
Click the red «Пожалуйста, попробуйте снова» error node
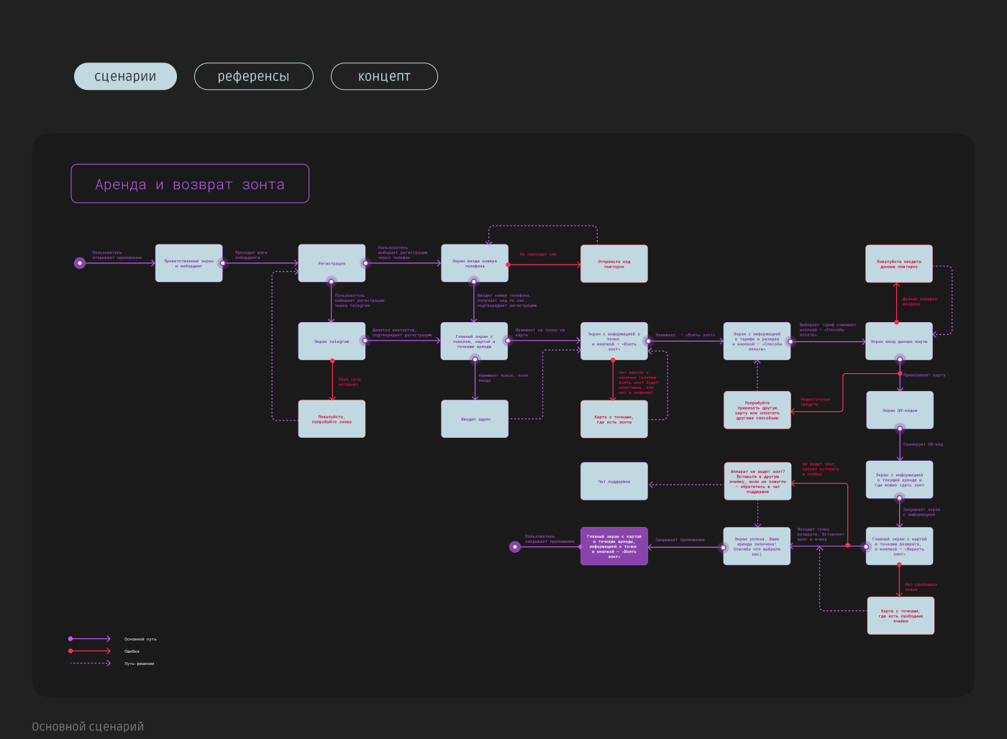coord(332,419)
